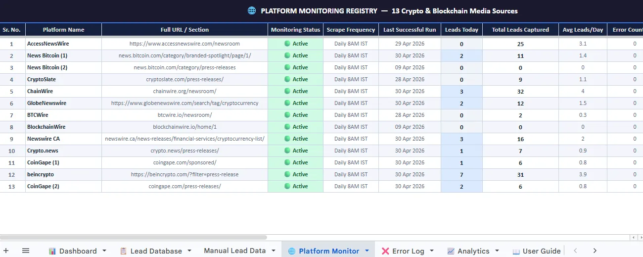Open the accesswire.com/newsroom URL
Viewport: 643px width, 257px height.
(184, 44)
